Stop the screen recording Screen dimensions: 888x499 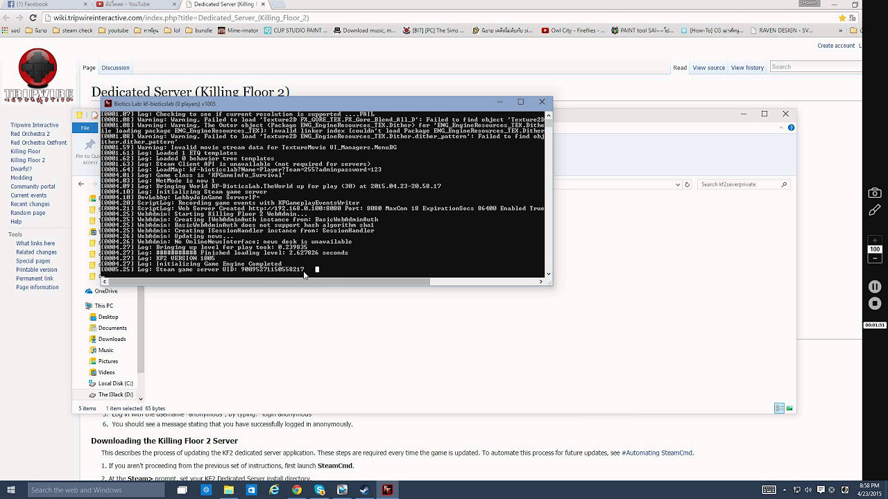point(875,303)
